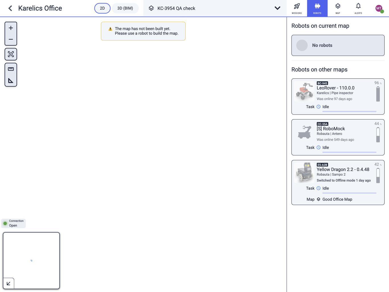The height and width of the screenshot is (292, 389).
Task: Click the RoboMock robot arm image
Action: click(x=304, y=132)
